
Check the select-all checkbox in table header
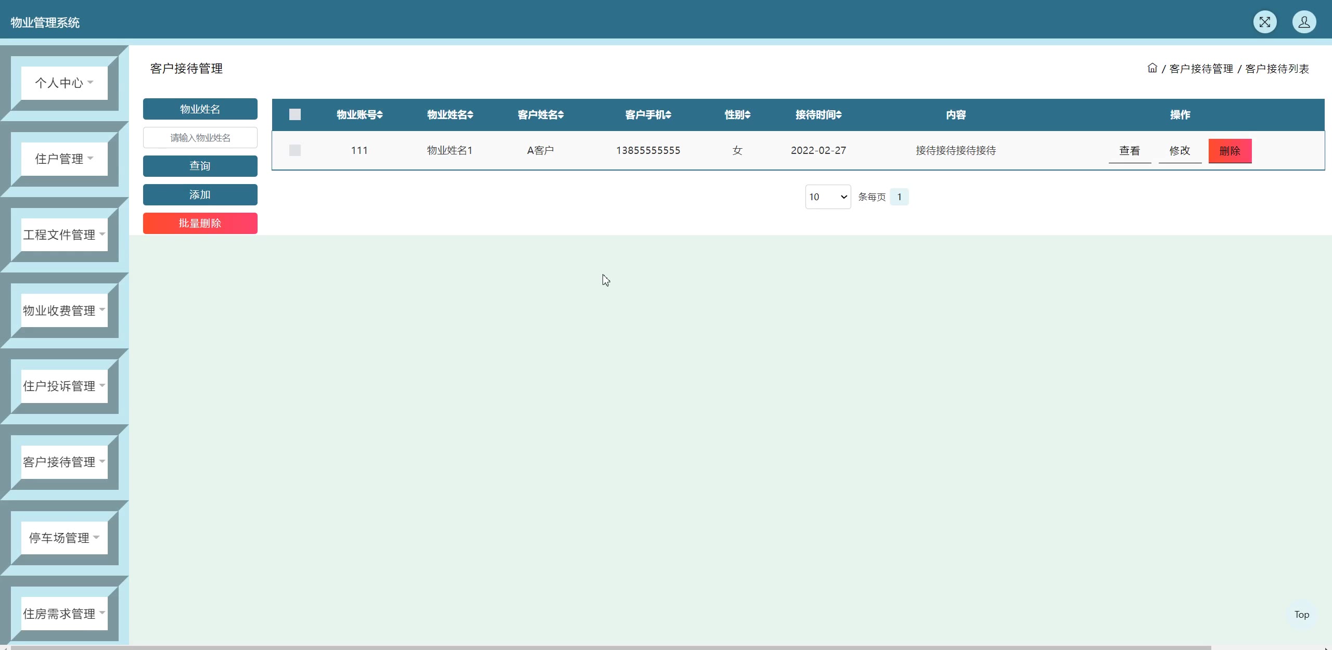(295, 114)
